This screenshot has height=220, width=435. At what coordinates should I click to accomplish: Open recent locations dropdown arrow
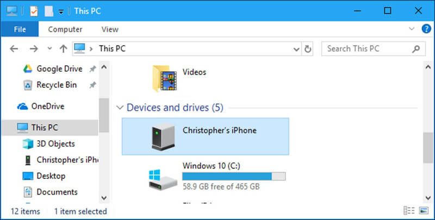(x=49, y=48)
